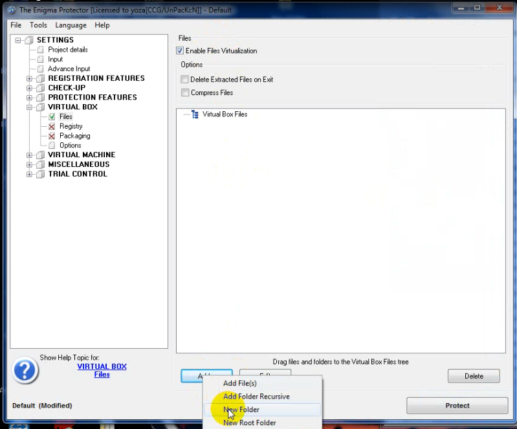Image resolution: width=517 pixels, height=429 pixels.
Task: Click the Enigma Protector title bar icon
Action: (x=12, y=10)
